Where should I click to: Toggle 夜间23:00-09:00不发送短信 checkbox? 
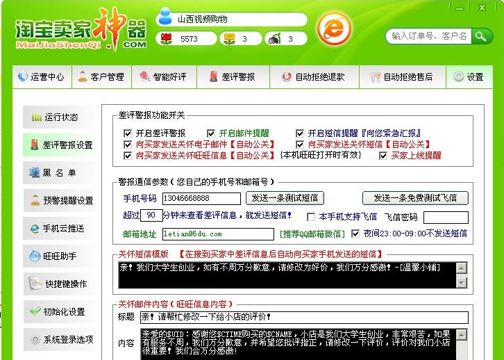355,234
